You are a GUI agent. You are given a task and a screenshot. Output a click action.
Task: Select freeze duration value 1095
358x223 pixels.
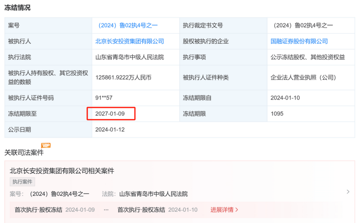click(277, 114)
